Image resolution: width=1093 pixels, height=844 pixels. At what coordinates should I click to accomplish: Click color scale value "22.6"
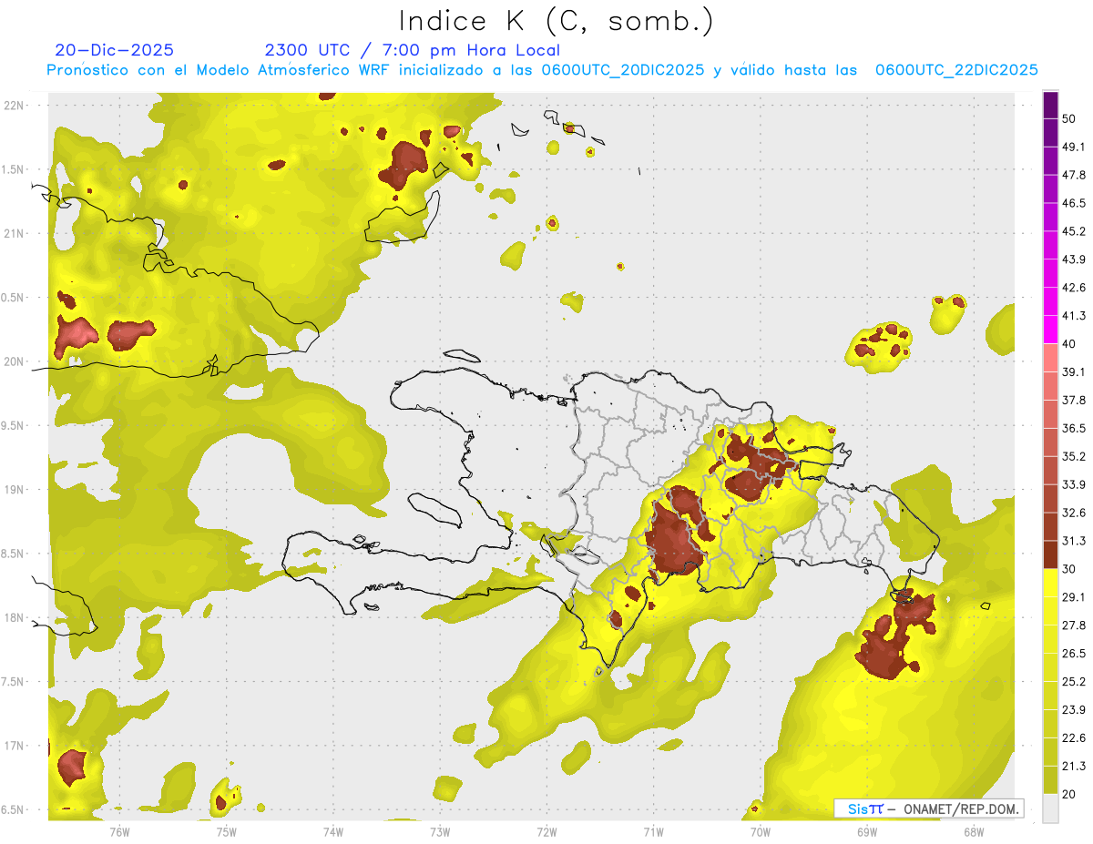click(x=1074, y=737)
